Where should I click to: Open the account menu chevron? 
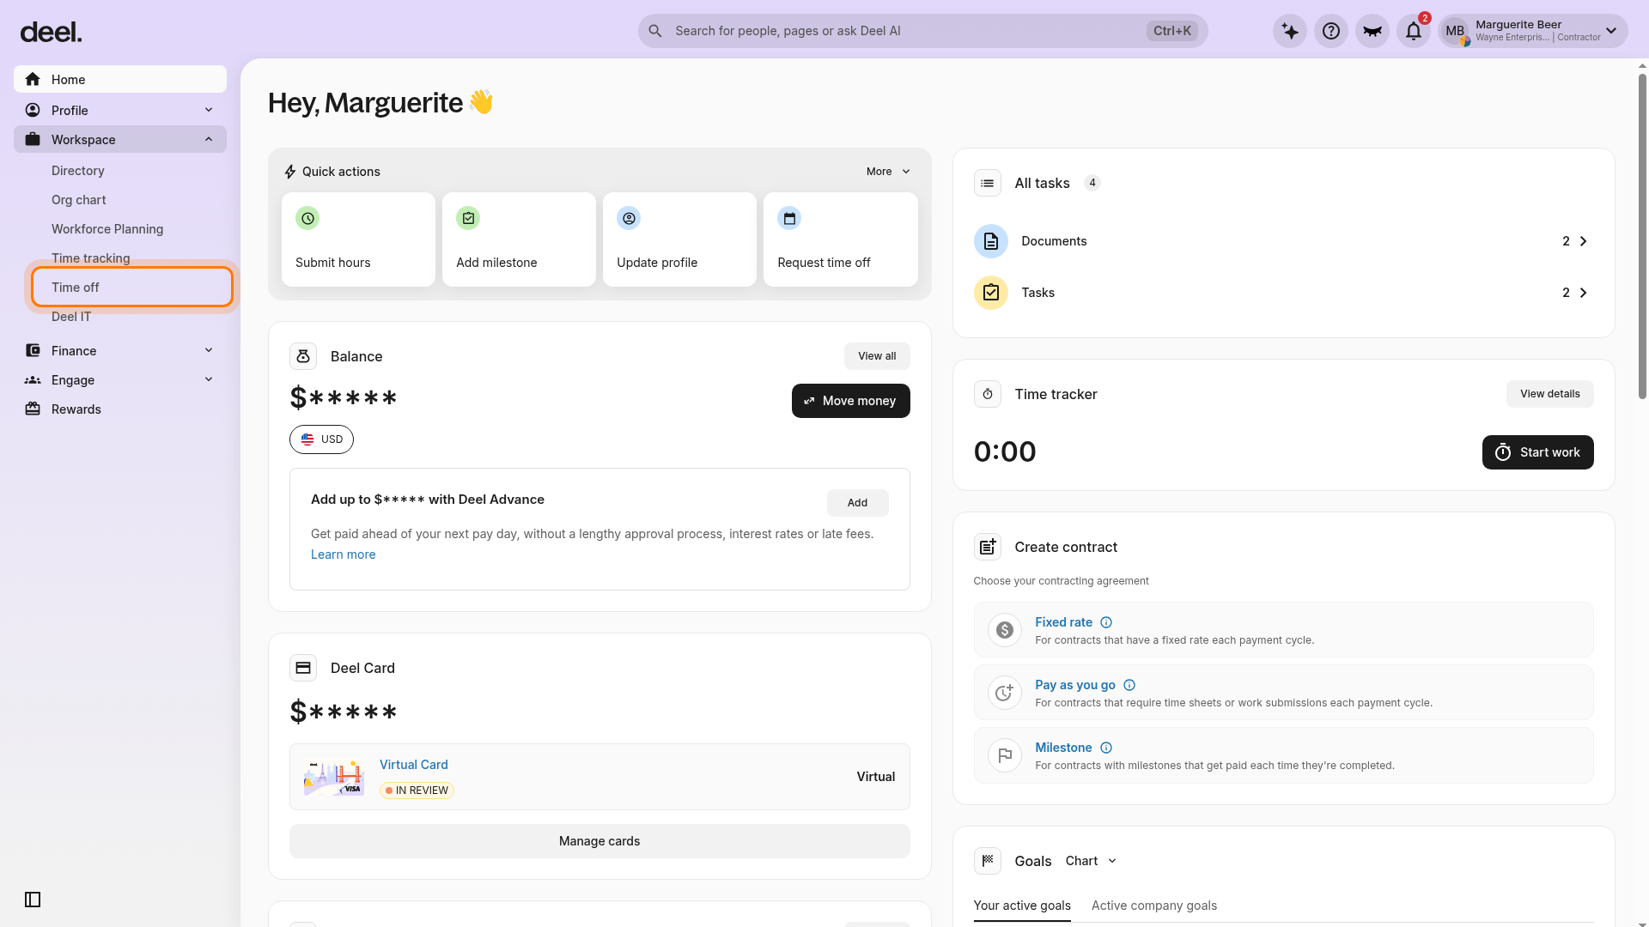pyautogui.click(x=1611, y=31)
